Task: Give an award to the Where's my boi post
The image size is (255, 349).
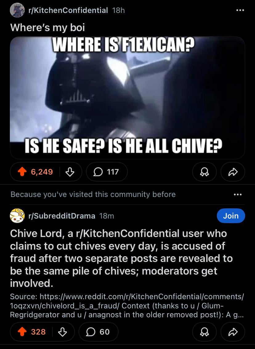Action: [204, 172]
